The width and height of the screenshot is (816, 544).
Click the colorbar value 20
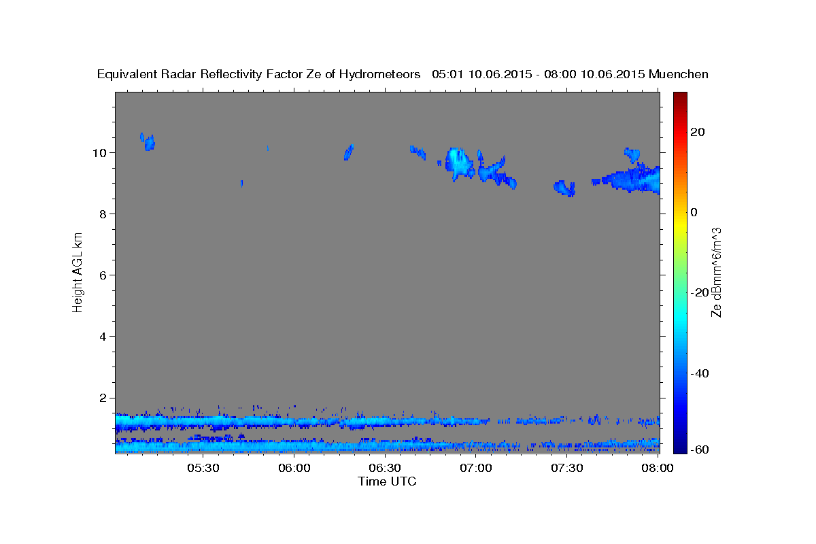(697, 132)
